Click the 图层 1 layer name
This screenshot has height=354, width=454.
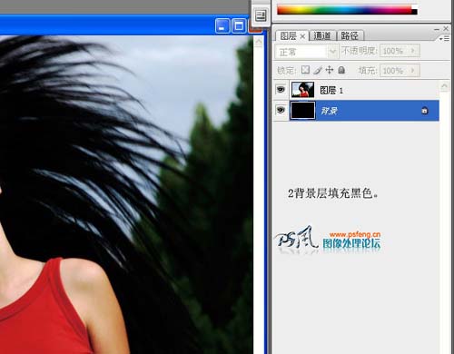pos(331,90)
